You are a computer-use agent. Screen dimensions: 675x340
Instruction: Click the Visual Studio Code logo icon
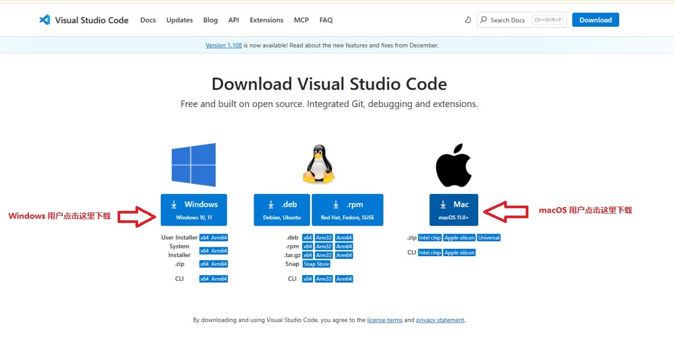[x=45, y=20]
